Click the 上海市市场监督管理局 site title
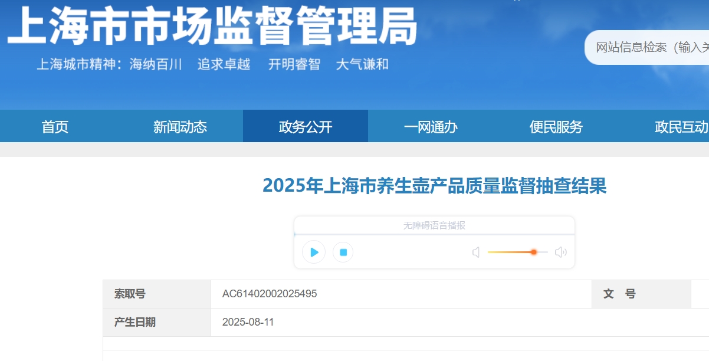The width and height of the screenshot is (709, 361). pos(212,27)
